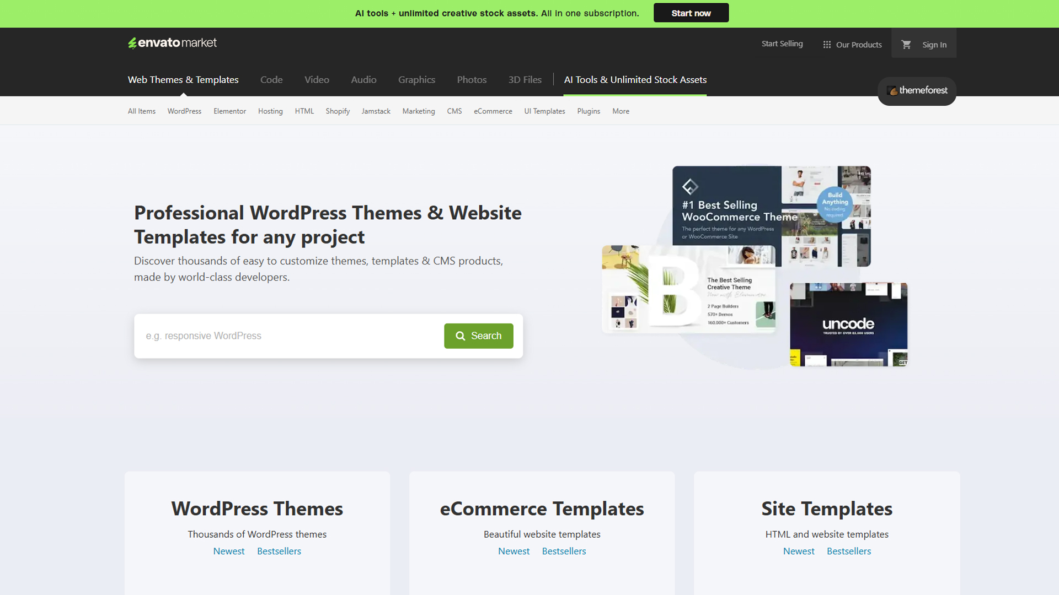Click the Our Products grid icon
This screenshot has height=595, width=1059.
pyautogui.click(x=827, y=45)
